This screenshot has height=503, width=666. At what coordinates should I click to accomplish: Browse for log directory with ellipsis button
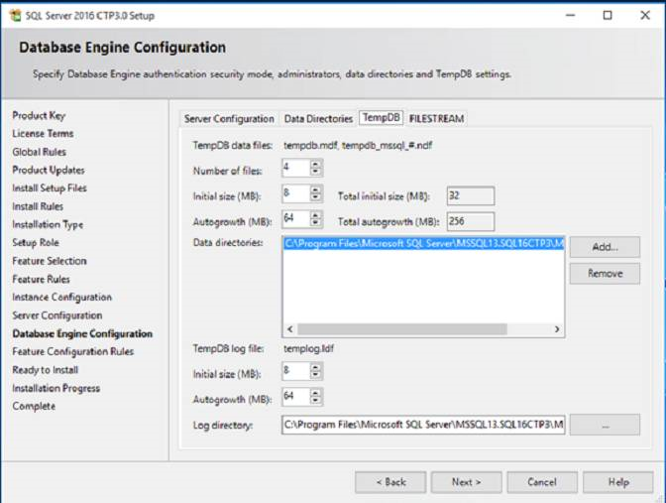coord(605,425)
